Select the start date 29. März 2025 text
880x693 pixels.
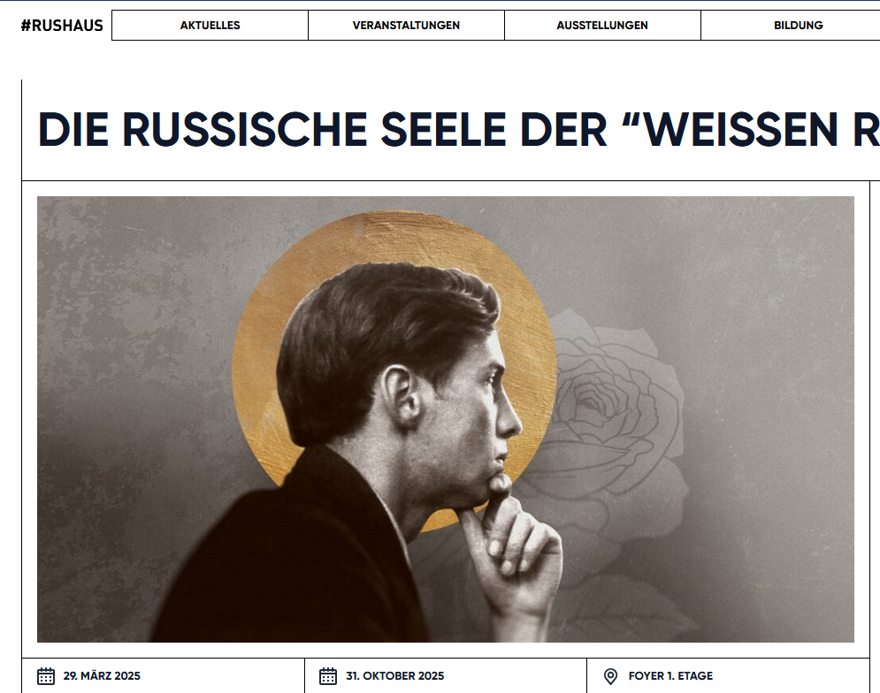[102, 675]
